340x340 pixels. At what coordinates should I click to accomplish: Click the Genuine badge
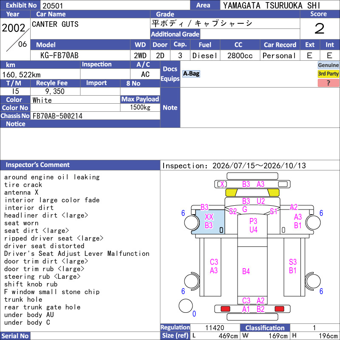[328, 65]
